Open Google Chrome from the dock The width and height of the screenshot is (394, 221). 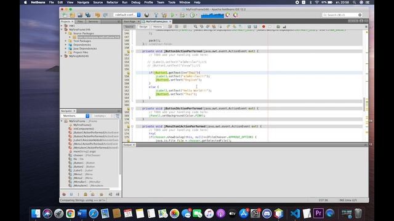(x=70, y=214)
